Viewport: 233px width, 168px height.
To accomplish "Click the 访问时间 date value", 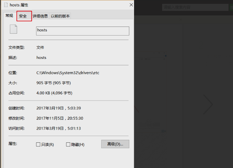I will click(58, 128).
